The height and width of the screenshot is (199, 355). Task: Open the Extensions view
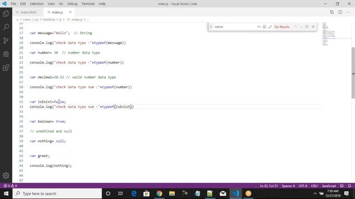6,67
